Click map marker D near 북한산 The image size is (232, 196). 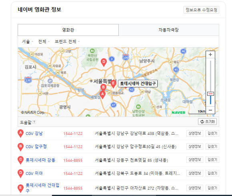104,62
